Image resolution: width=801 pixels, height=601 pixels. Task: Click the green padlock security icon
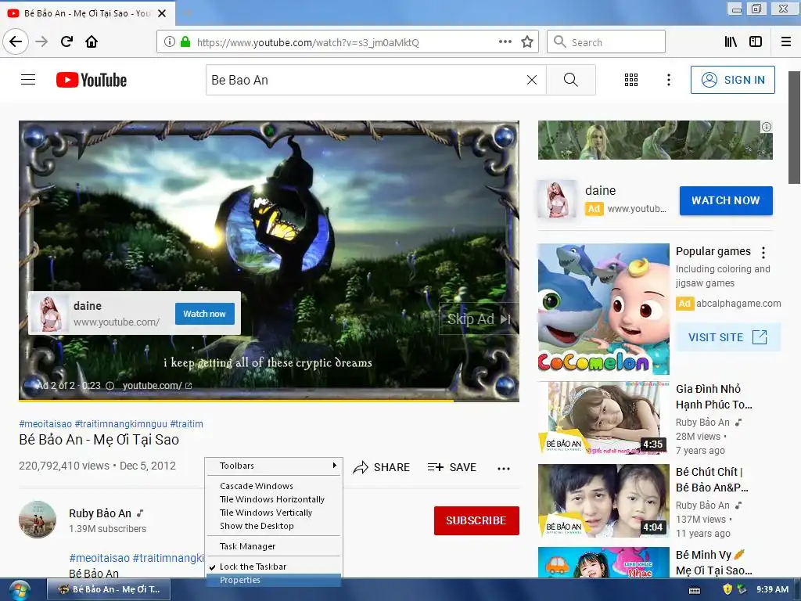(185, 42)
